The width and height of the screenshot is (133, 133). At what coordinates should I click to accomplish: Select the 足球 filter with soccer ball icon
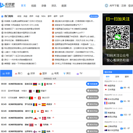(x=31, y=74)
